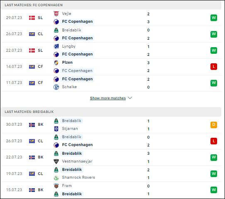Click the Shamrock Rovers crest icon
This screenshot has height=199, width=225.
56,178
